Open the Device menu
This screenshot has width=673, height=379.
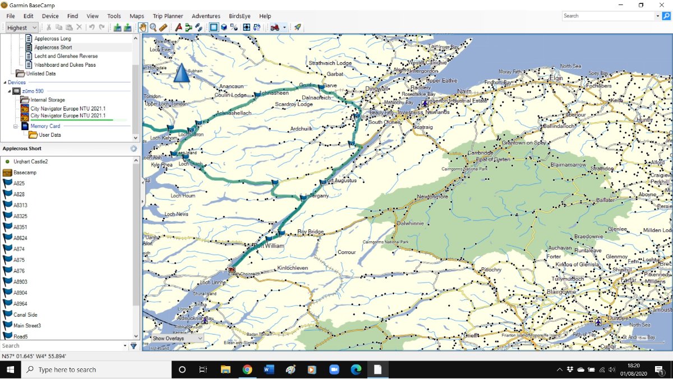pos(50,16)
